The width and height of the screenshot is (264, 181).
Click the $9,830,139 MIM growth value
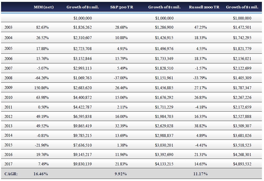[x=83, y=164]
